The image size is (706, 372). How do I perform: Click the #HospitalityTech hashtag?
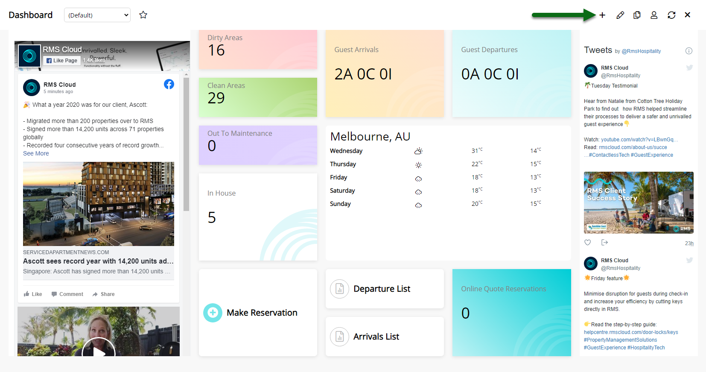pos(646,348)
